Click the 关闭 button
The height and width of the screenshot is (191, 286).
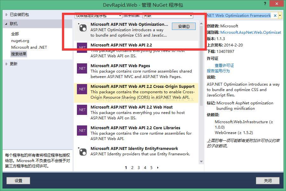point(268,180)
